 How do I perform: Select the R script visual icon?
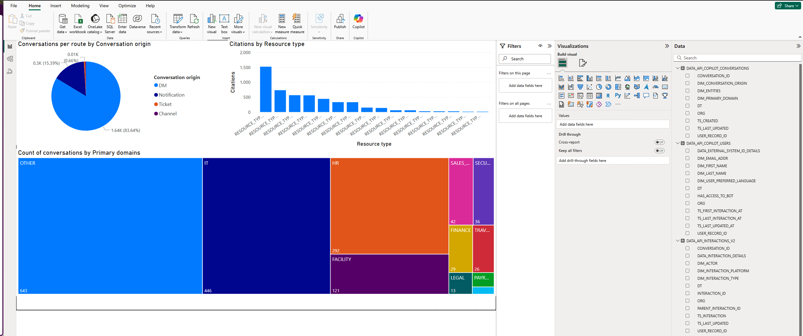608,96
